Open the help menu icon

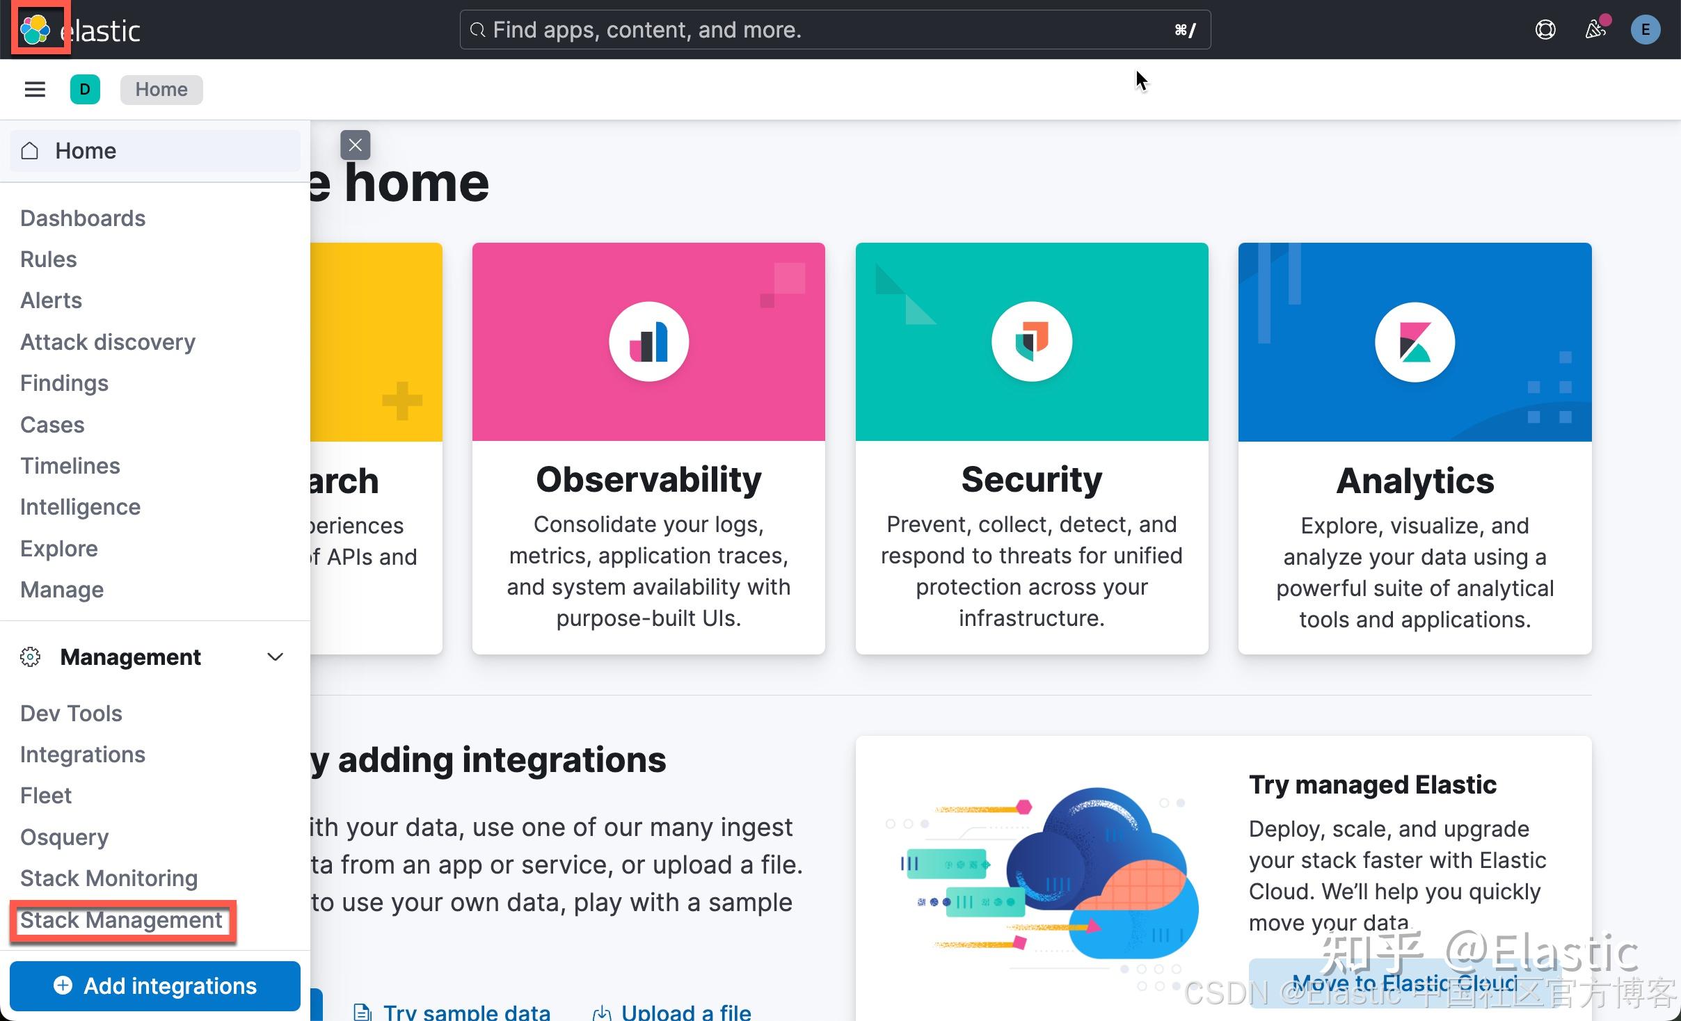point(1545,29)
